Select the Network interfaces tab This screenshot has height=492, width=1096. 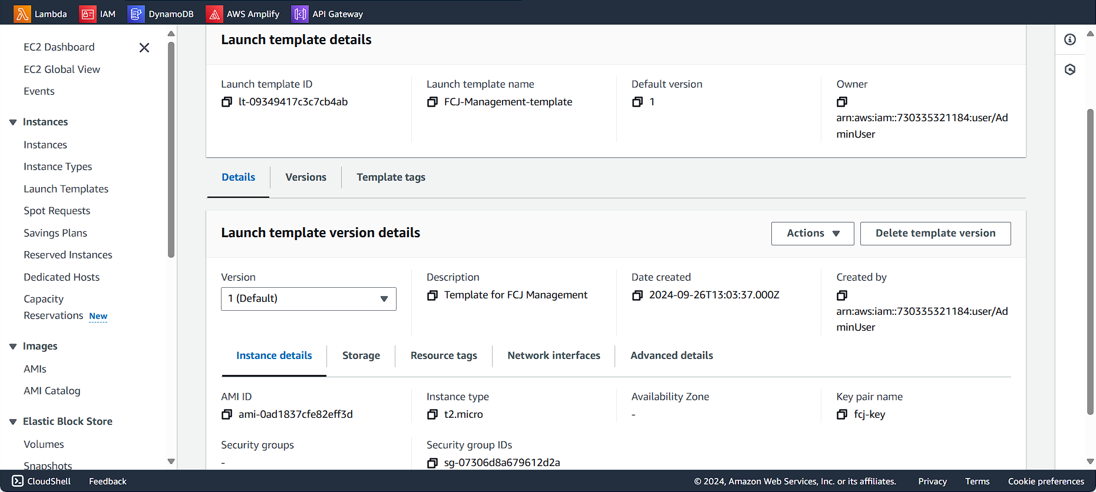[x=554, y=355]
